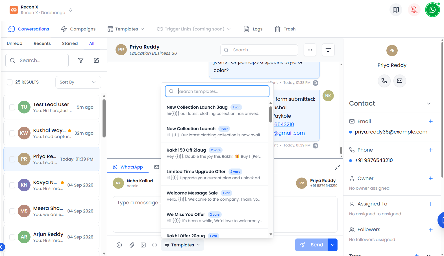Viewport: 444px width, 256px height.
Task: Click the email envelope icon under Priya Reddy
Action: [400, 81]
